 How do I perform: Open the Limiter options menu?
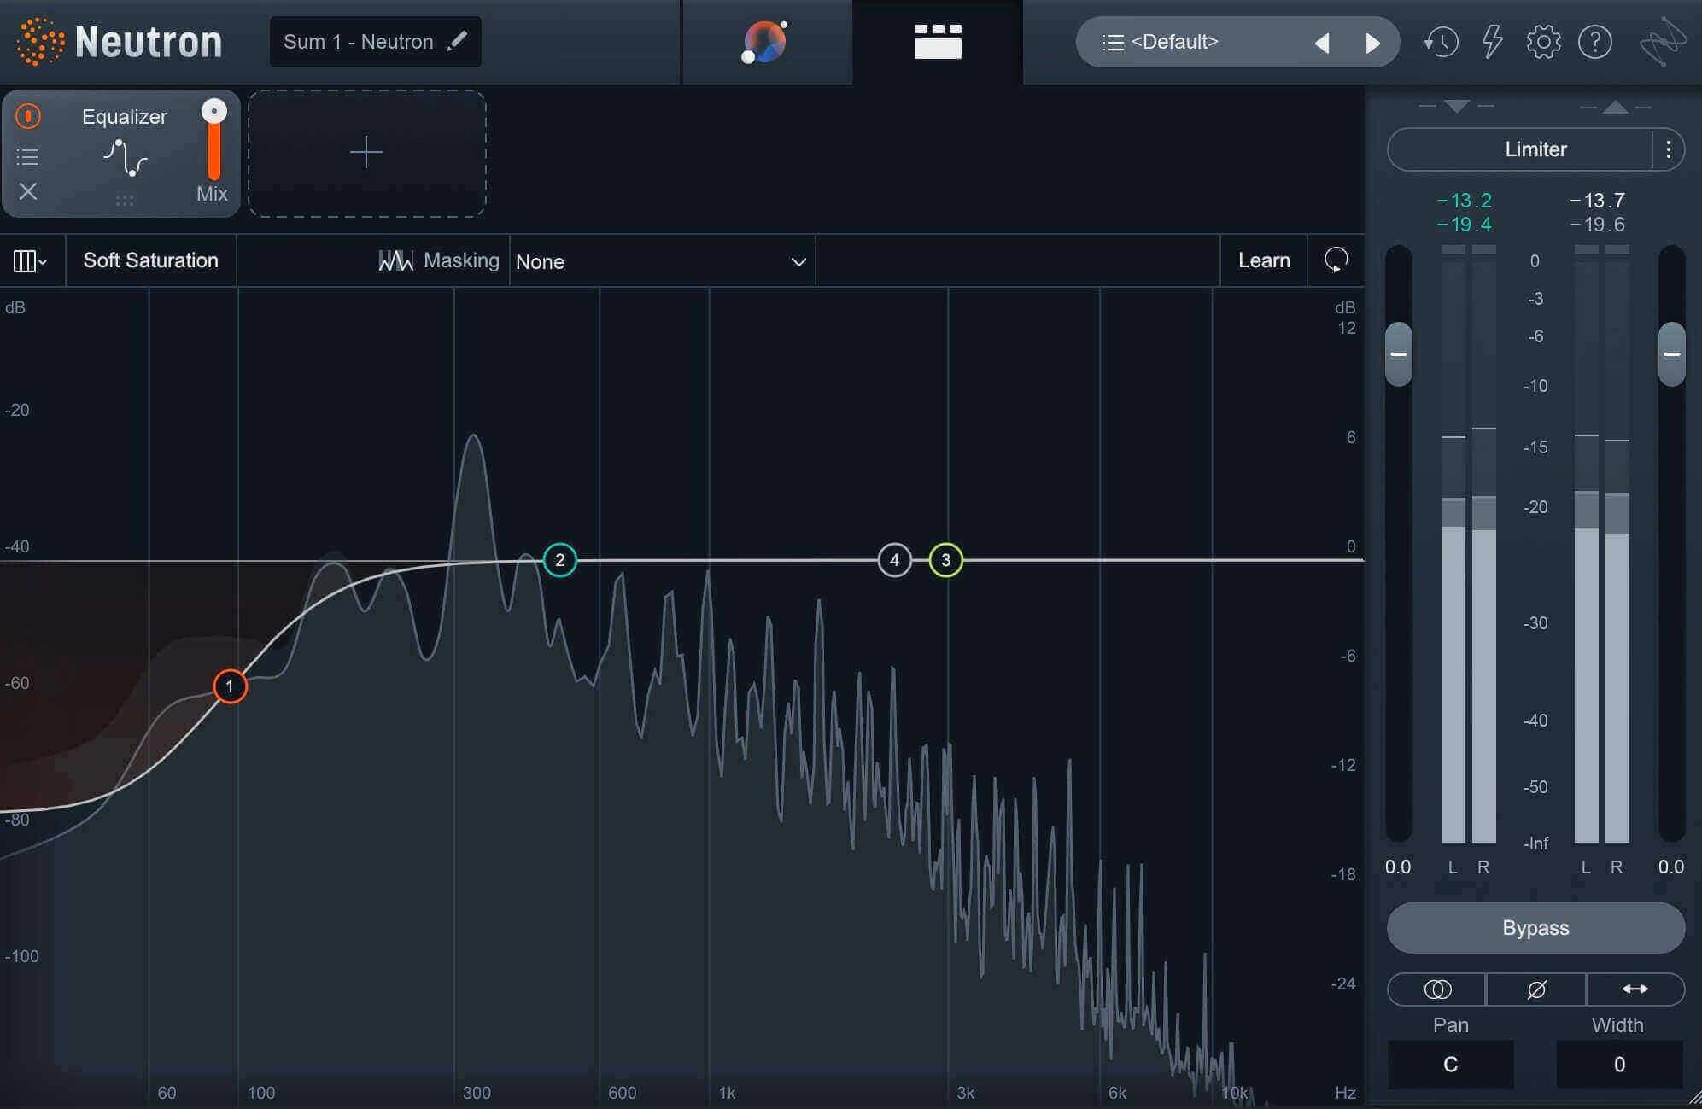click(x=1669, y=150)
